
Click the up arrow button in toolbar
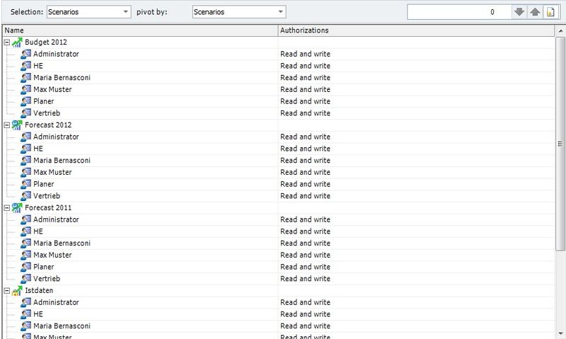point(535,12)
